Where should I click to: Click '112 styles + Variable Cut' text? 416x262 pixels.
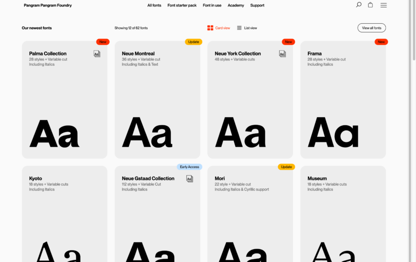tap(141, 184)
